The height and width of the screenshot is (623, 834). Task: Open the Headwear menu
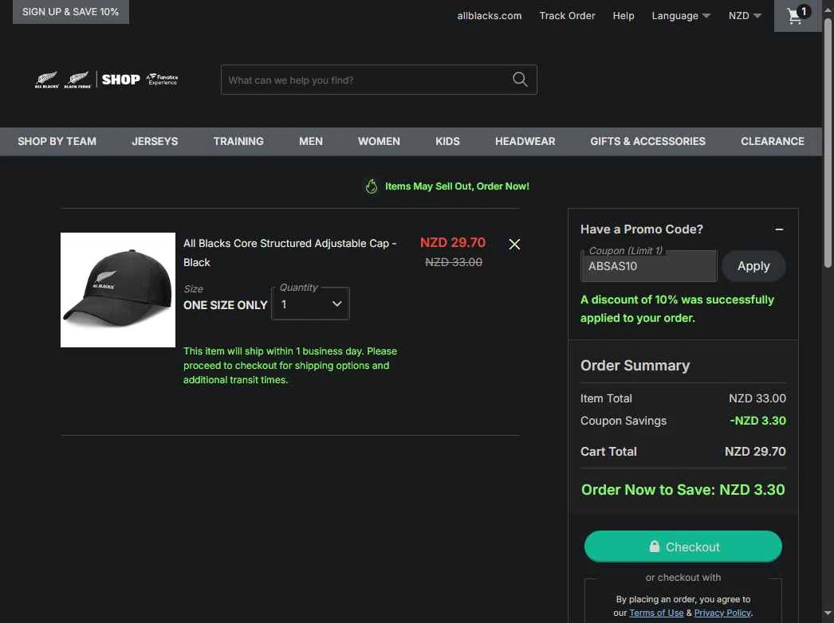pyautogui.click(x=525, y=141)
